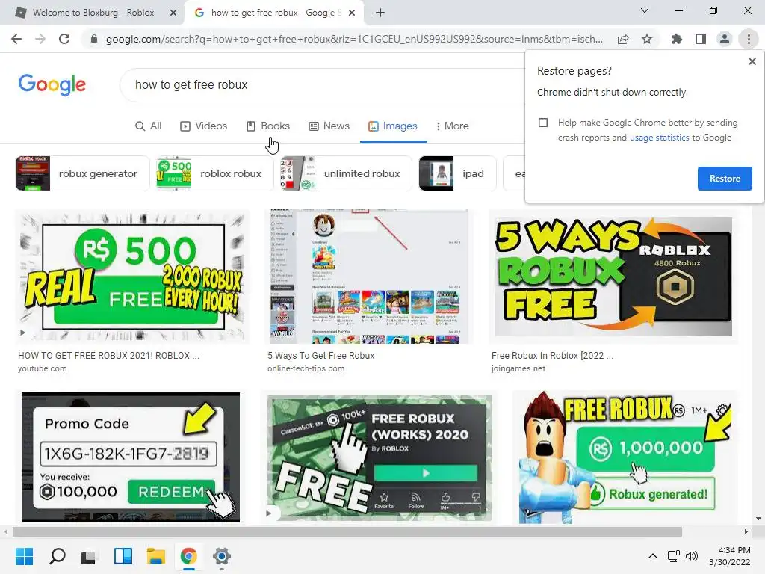
Task: Expand the More search options menu
Action: [452, 126]
